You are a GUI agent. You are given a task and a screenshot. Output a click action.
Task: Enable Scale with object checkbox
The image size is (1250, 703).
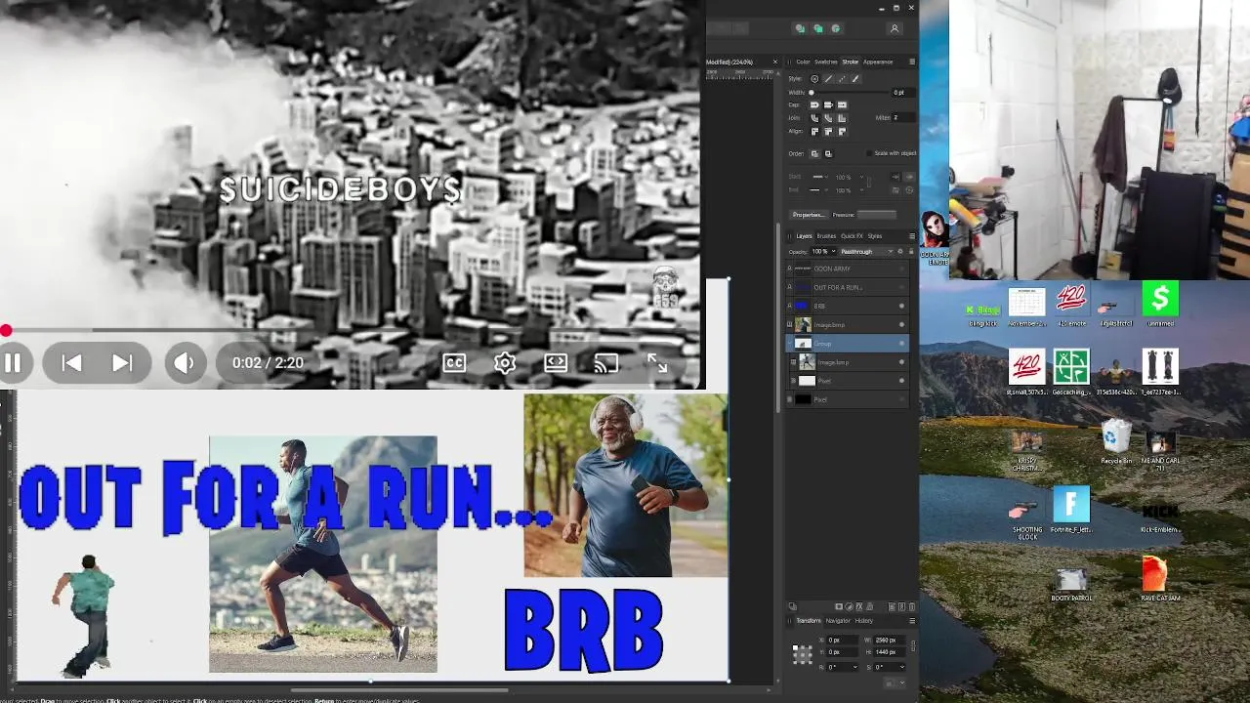click(x=869, y=153)
